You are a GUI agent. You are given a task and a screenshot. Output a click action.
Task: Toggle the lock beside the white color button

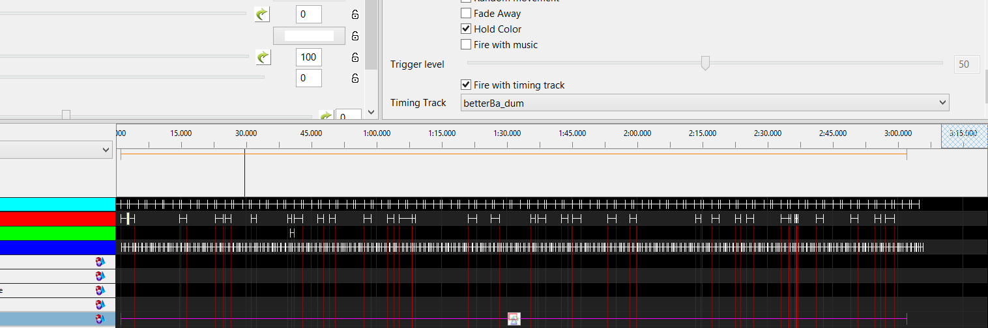tap(355, 36)
